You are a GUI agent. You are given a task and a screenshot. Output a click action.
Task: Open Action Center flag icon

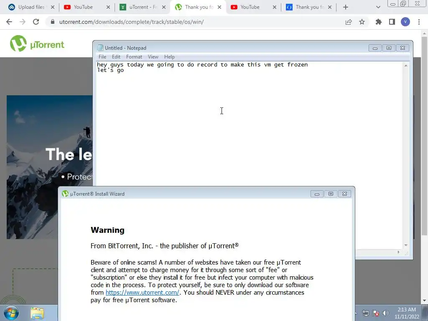coord(376,313)
